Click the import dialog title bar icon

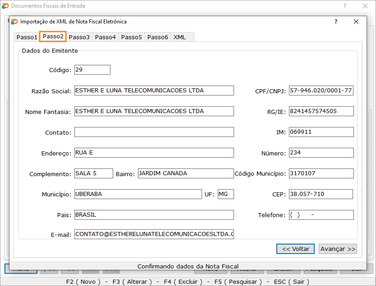pyautogui.click(x=15, y=22)
